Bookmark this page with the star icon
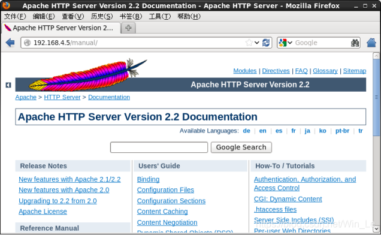 249,43
